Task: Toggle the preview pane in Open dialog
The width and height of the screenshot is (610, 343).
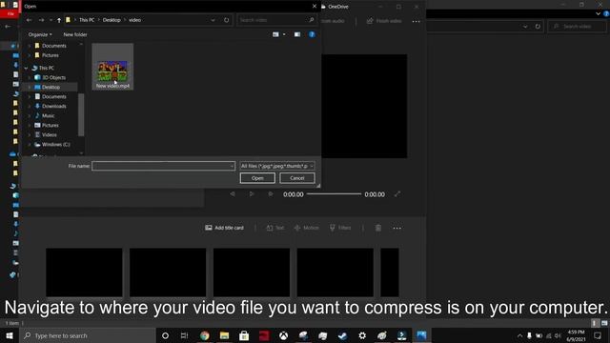Action: 297,34
